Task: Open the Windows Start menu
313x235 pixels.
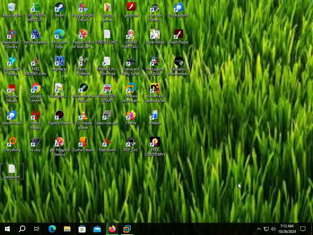Action: coord(7,229)
